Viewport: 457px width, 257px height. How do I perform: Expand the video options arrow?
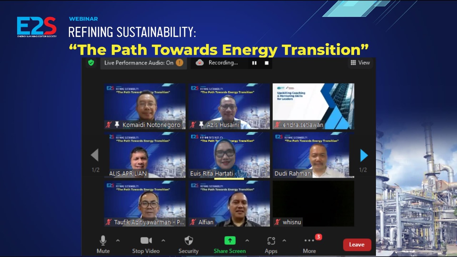[163, 241]
